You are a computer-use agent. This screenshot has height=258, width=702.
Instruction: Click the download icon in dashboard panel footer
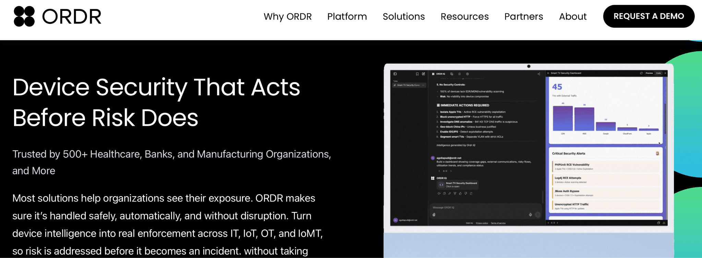point(664,223)
